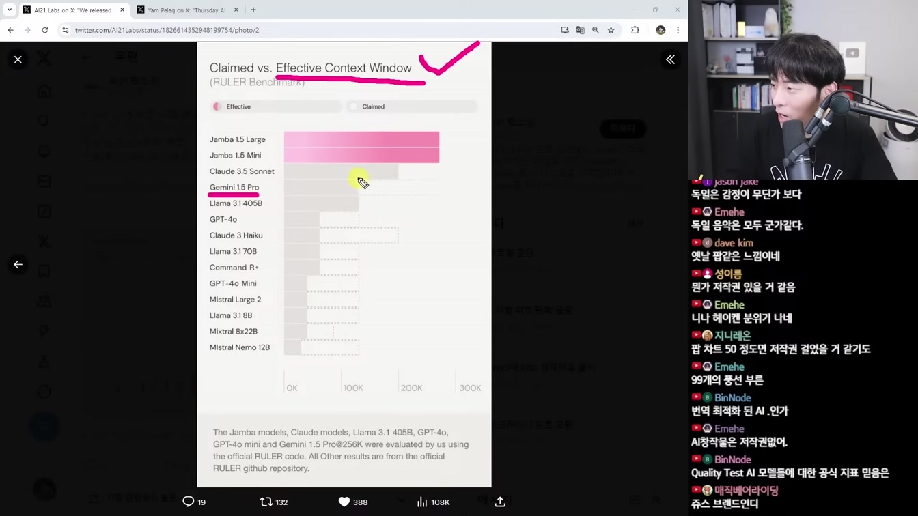View site information icon beside the URL
This screenshot has width=918, height=516.
click(66, 30)
